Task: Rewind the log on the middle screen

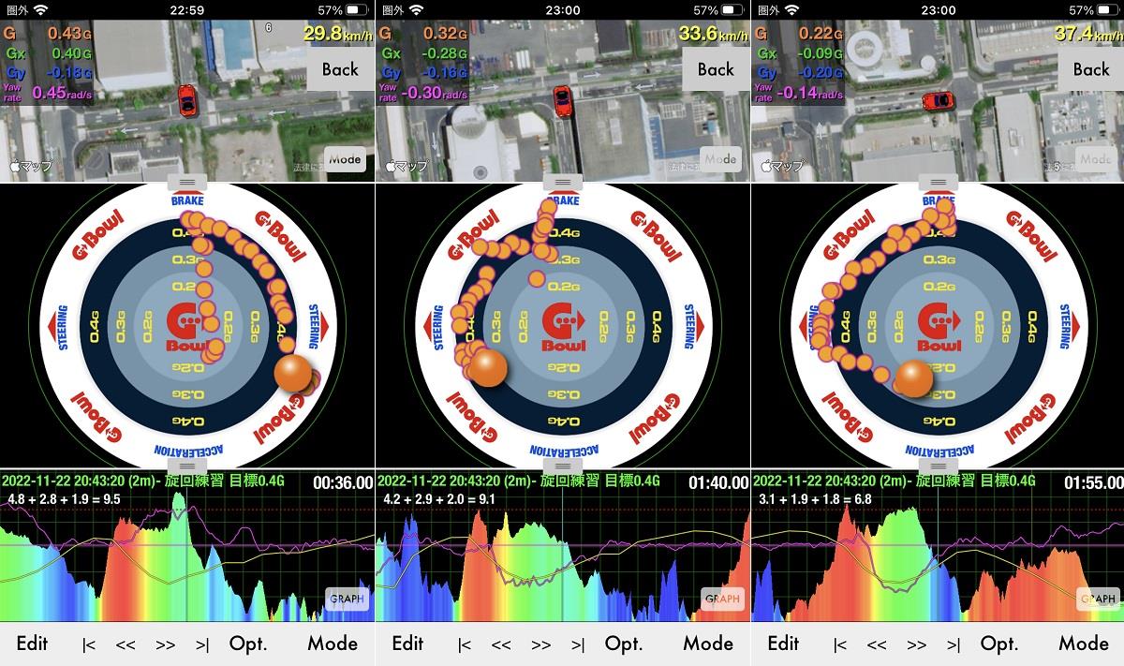Action: click(501, 644)
